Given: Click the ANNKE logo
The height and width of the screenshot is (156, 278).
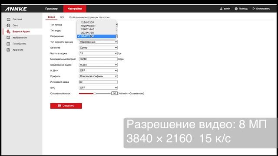Looking at the screenshot, I should point(16,9).
